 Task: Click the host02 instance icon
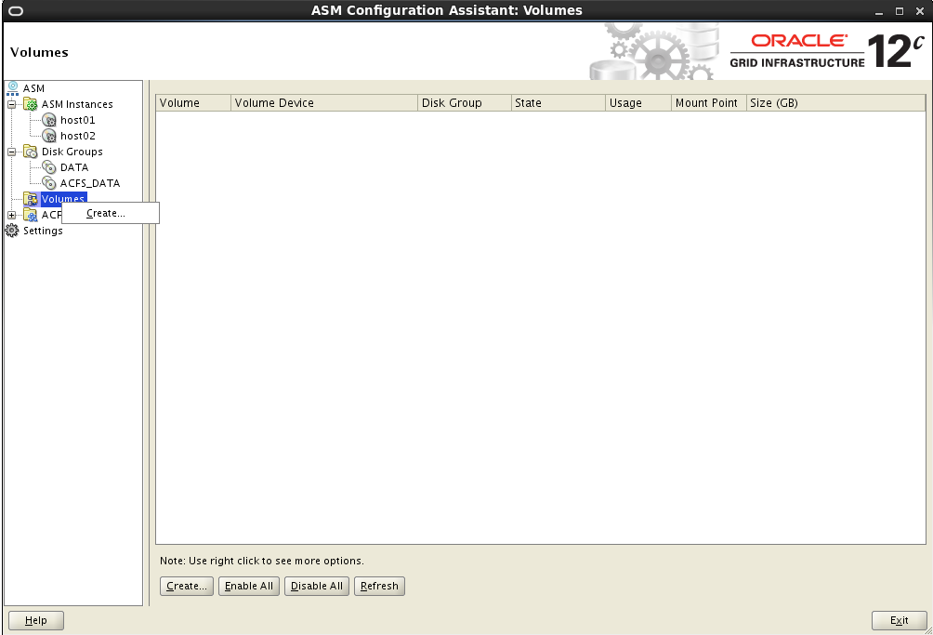click(49, 136)
